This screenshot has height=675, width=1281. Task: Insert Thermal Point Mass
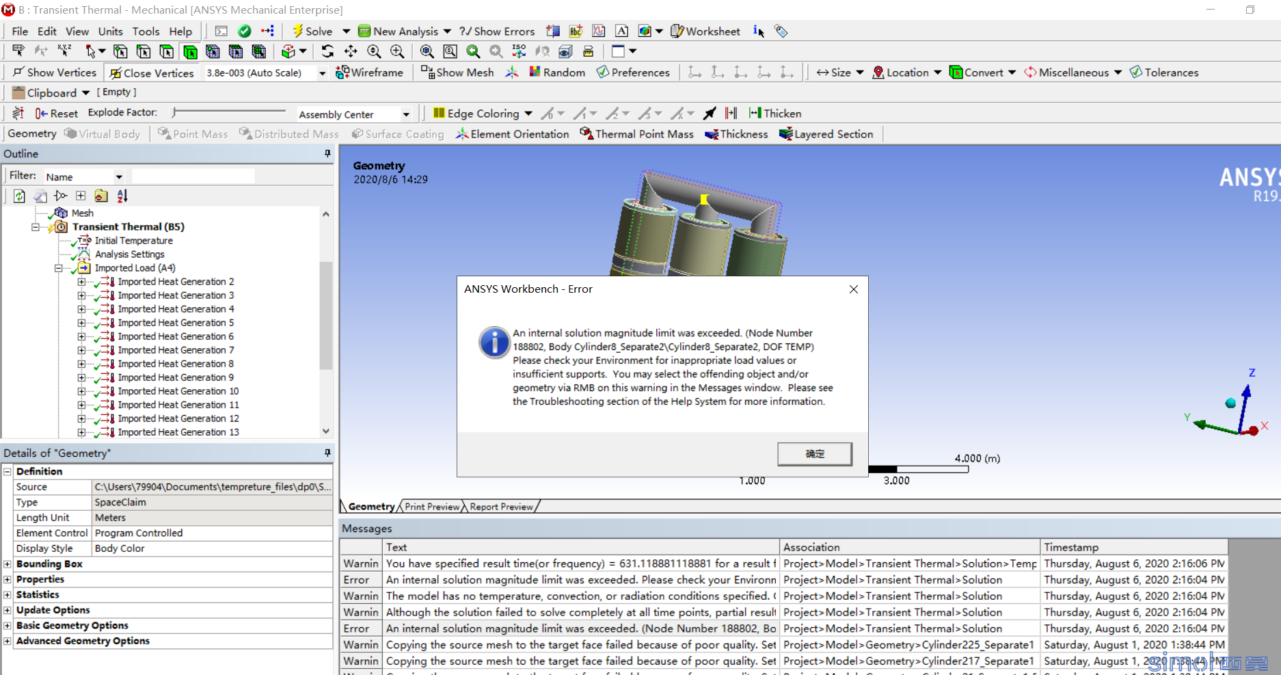coord(636,134)
